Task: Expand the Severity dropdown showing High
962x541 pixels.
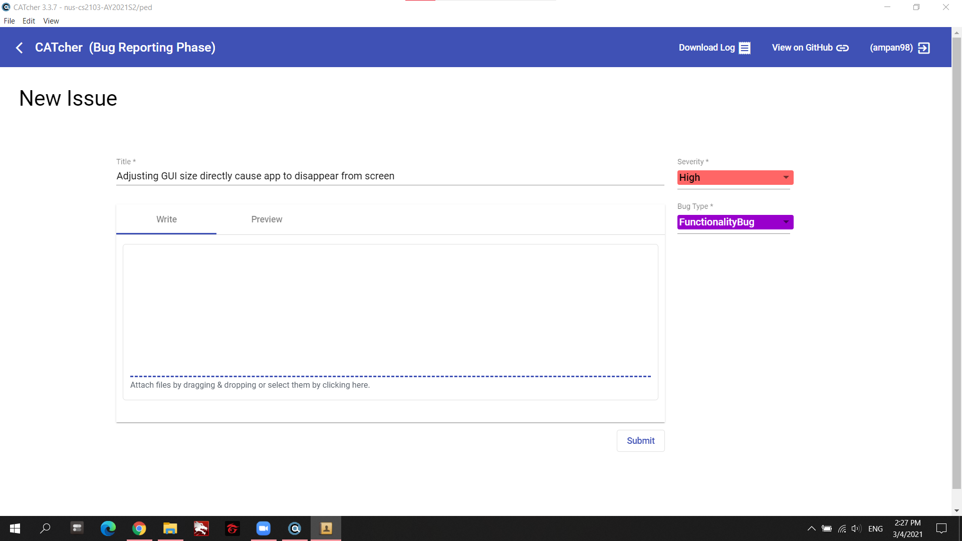Action: click(735, 178)
